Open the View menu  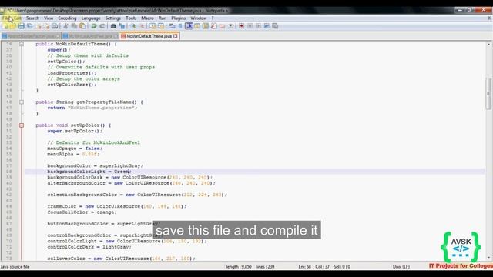coord(49,18)
